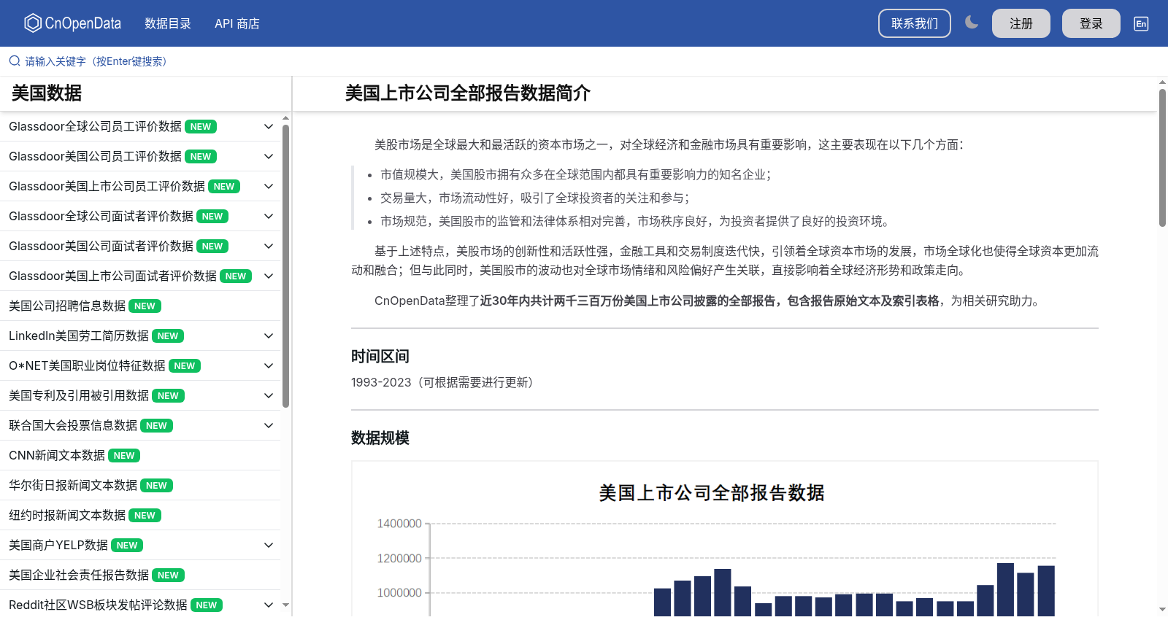Expand Glassdoor全球公司员工评价数据 chevron
Screen dimensions: 1168x628
269,127
